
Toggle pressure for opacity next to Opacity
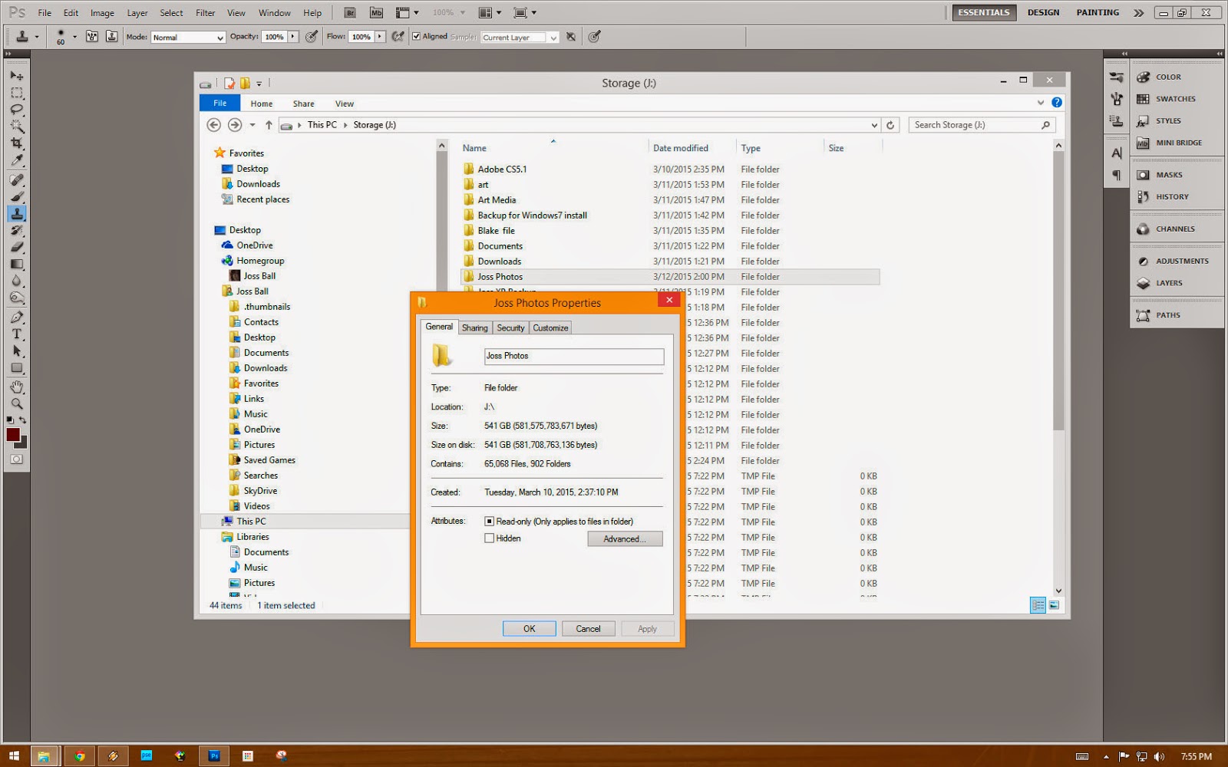pyautogui.click(x=312, y=37)
